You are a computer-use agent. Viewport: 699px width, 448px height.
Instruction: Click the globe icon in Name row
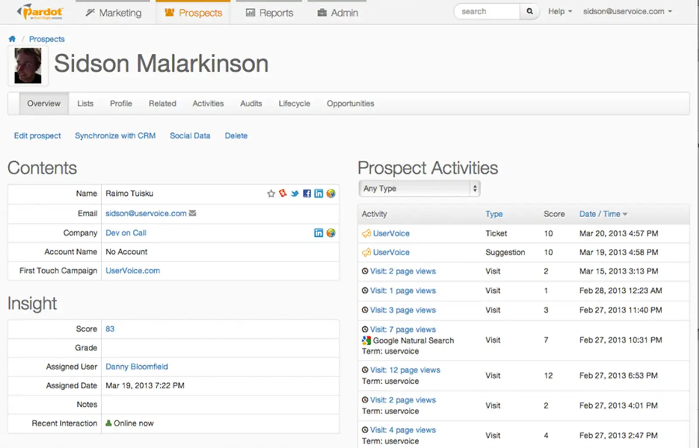331,193
